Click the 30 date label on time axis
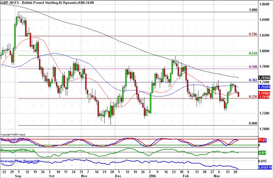273x178 pixels. [182, 172]
